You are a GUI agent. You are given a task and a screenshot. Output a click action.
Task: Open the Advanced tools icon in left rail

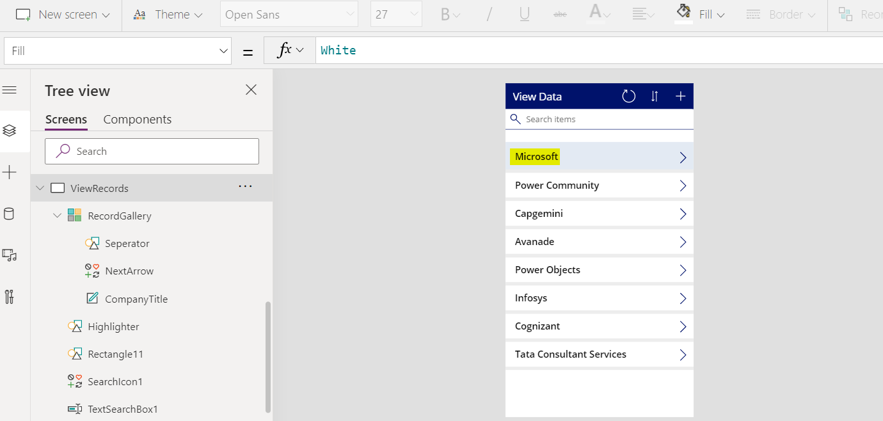tap(9, 297)
